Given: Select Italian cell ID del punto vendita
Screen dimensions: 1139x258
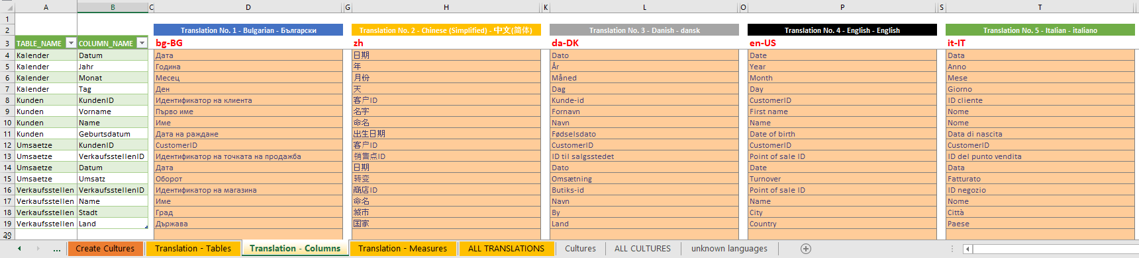Looking at the screenshot, I should click(x=1040, y=156).
